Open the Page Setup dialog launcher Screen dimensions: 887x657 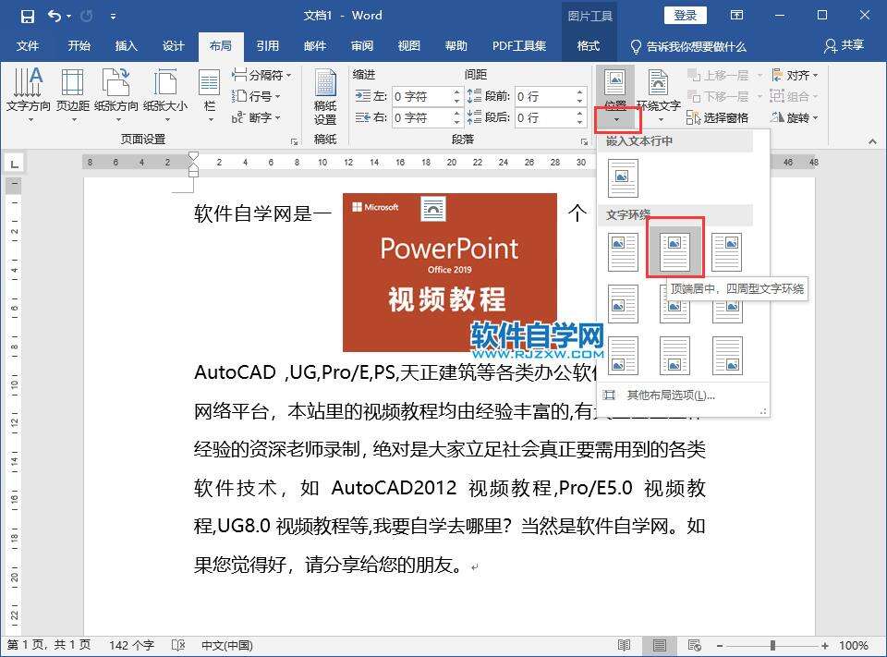point(294,142)
